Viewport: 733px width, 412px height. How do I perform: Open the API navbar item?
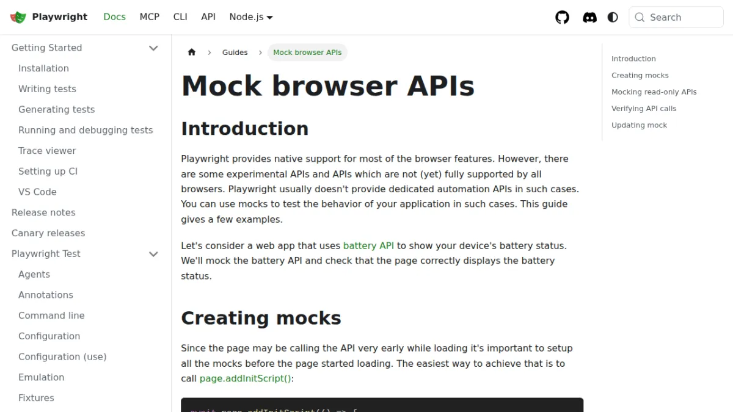(x=208, y=17)
